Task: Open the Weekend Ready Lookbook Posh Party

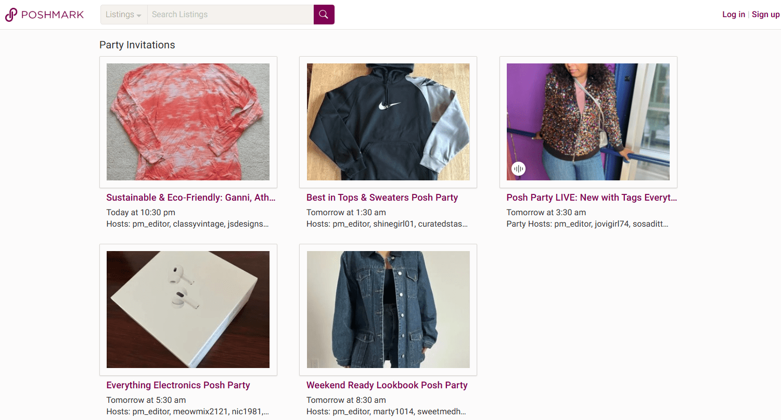Action: click(x=387, y=385)
